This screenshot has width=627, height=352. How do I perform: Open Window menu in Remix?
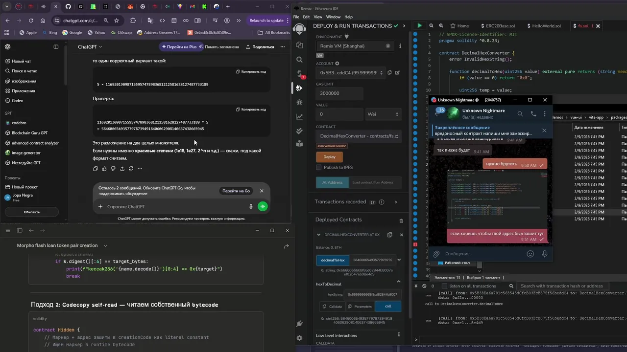(333, 17)
